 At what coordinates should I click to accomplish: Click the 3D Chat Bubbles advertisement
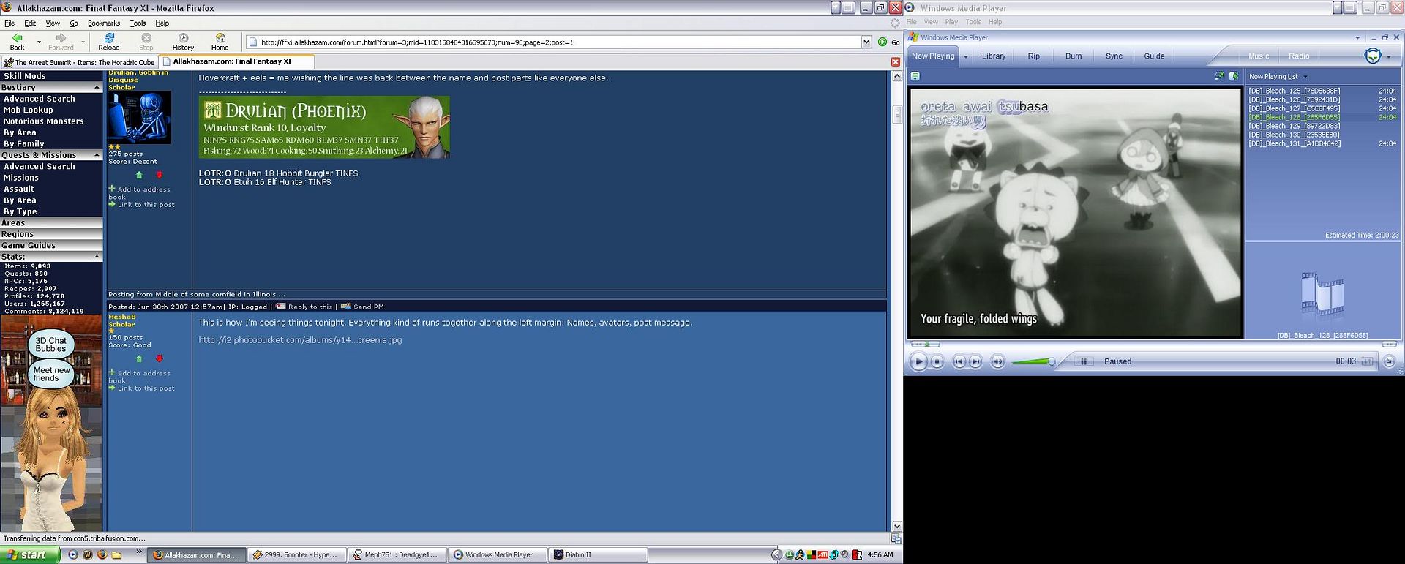point(51,424)
